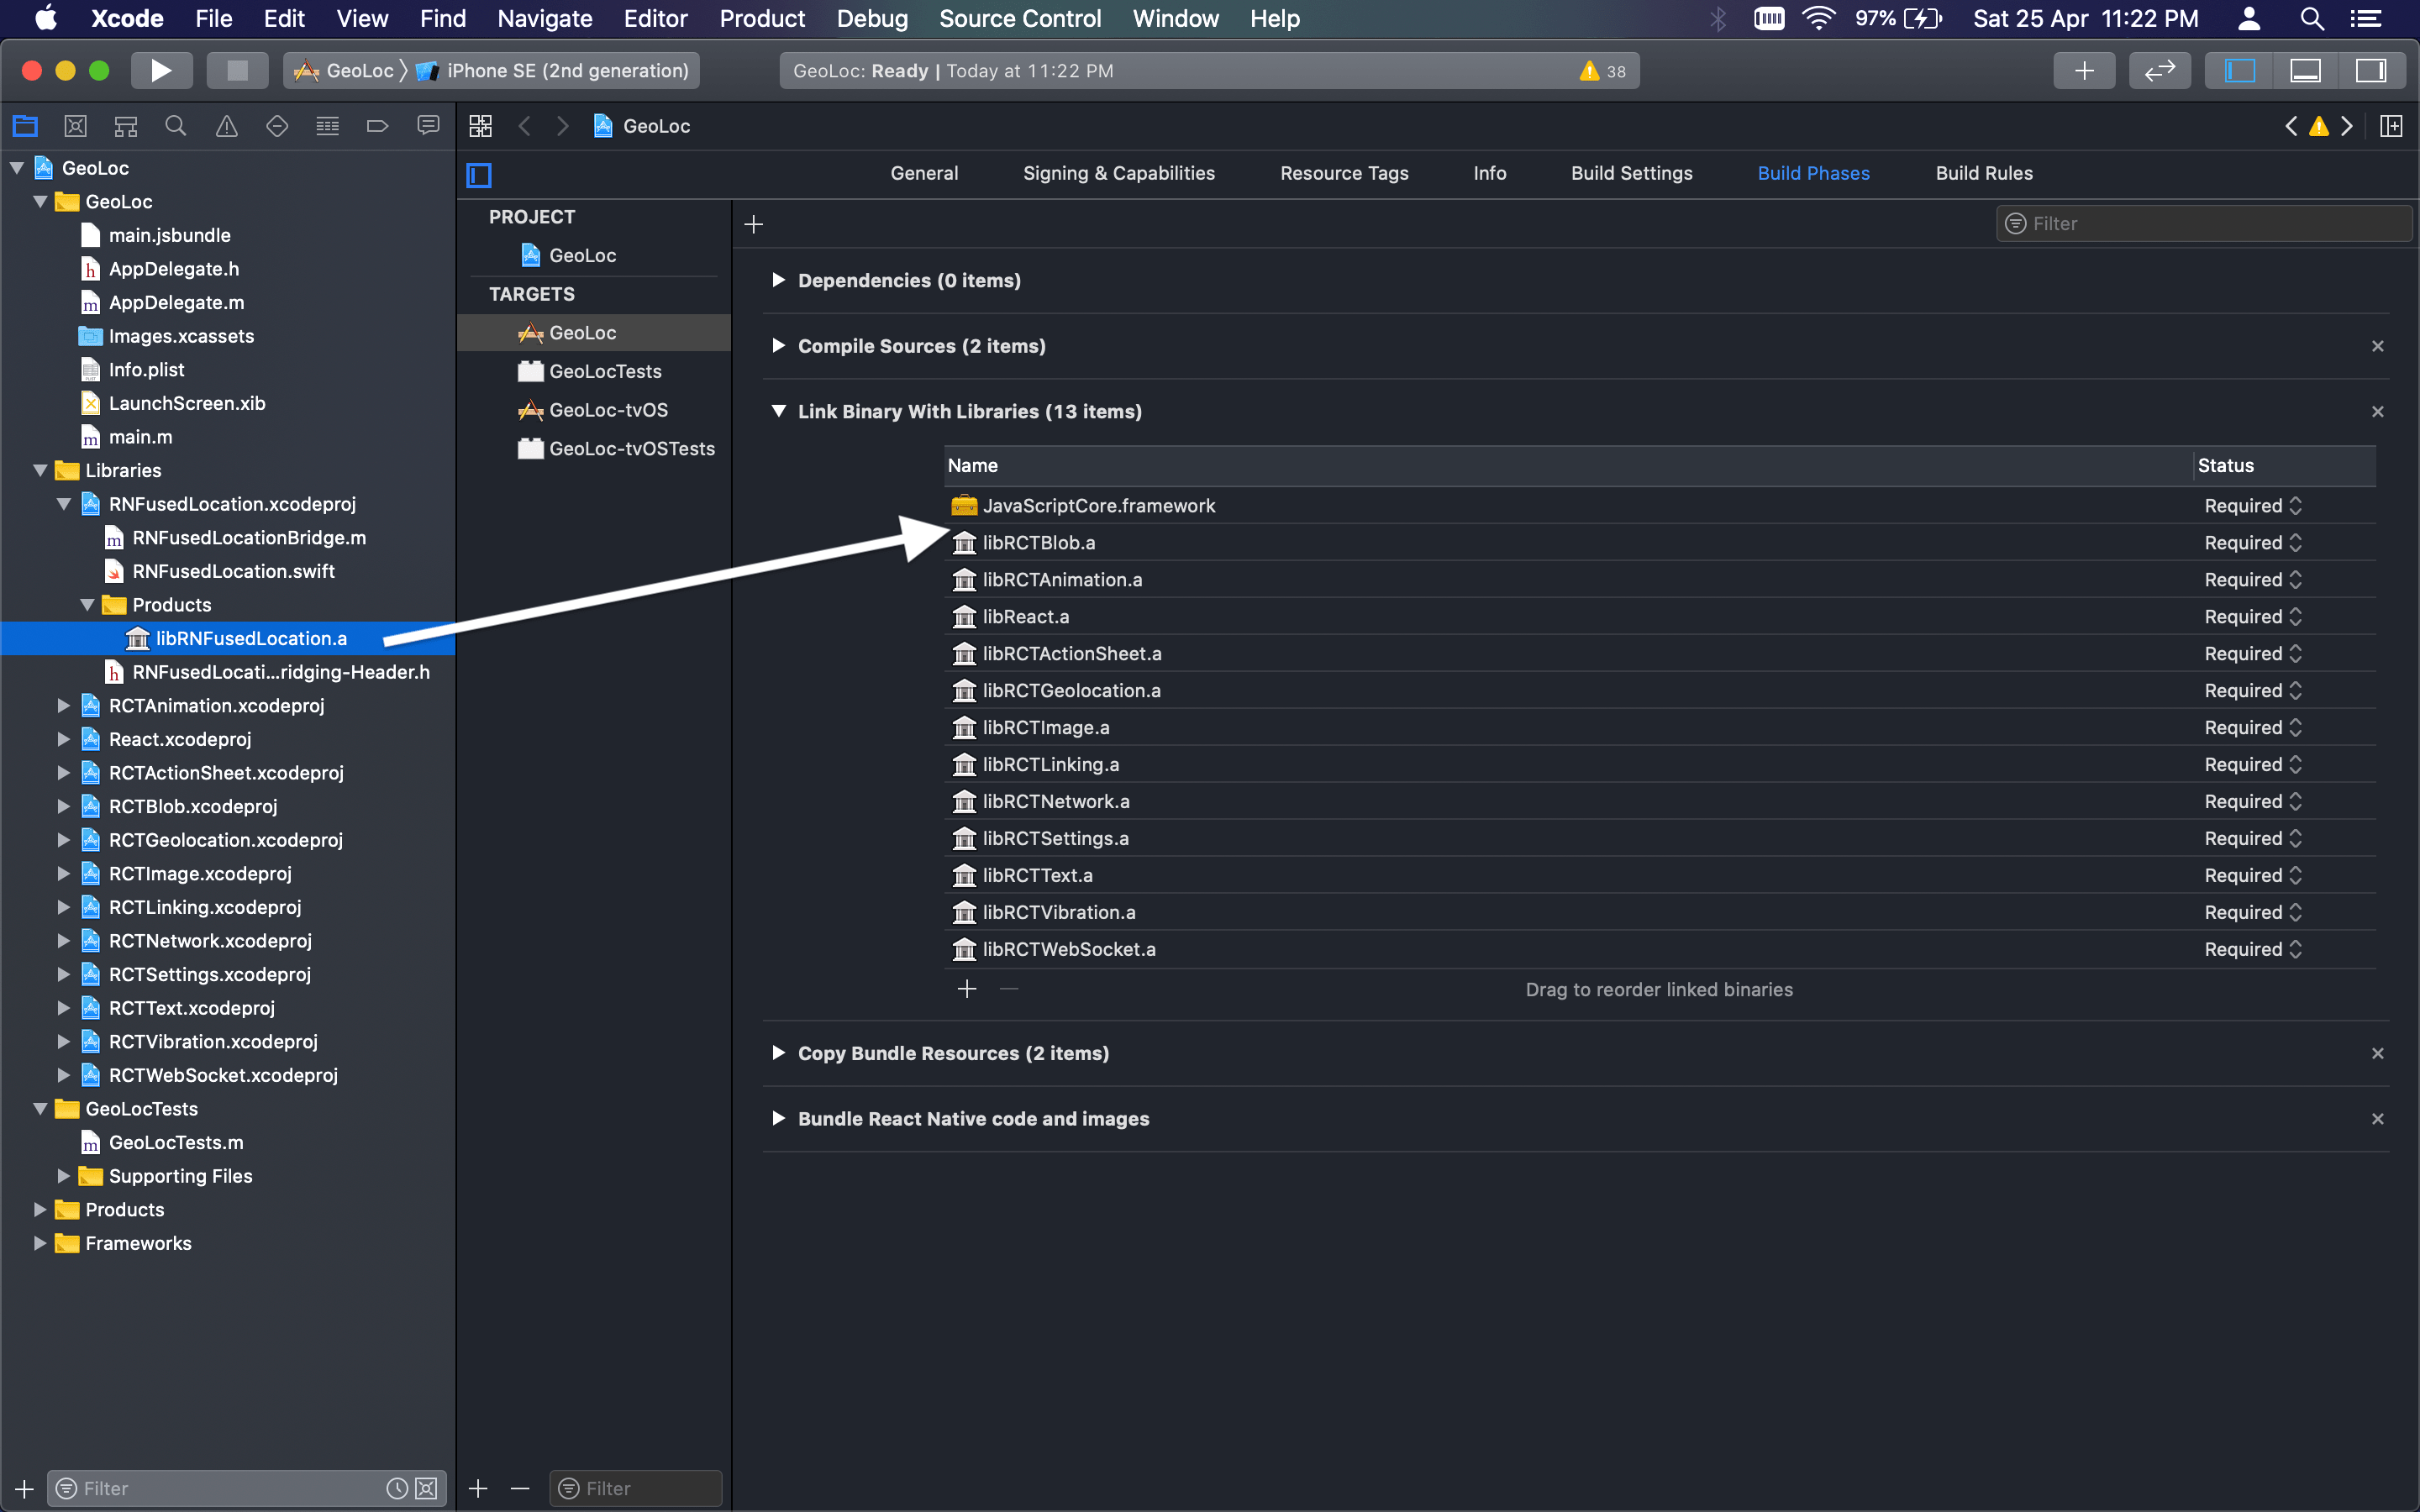Click the Run (play) button

[160, 70]
